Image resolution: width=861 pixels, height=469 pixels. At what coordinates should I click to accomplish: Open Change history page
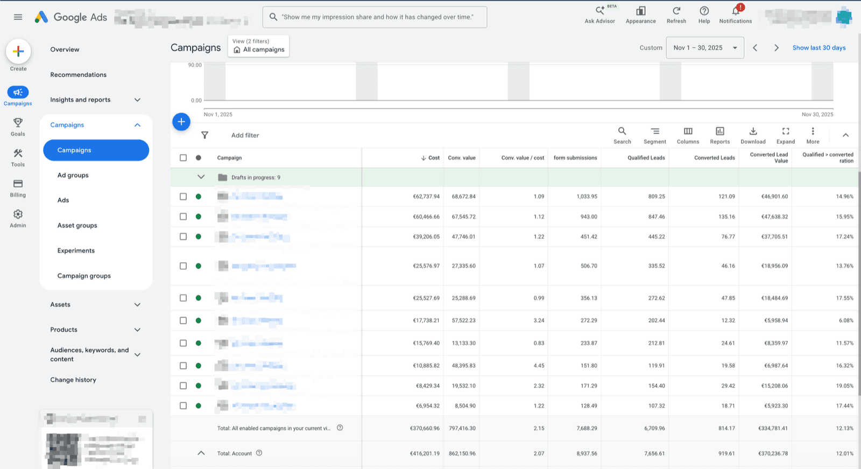tap(73, 380)
